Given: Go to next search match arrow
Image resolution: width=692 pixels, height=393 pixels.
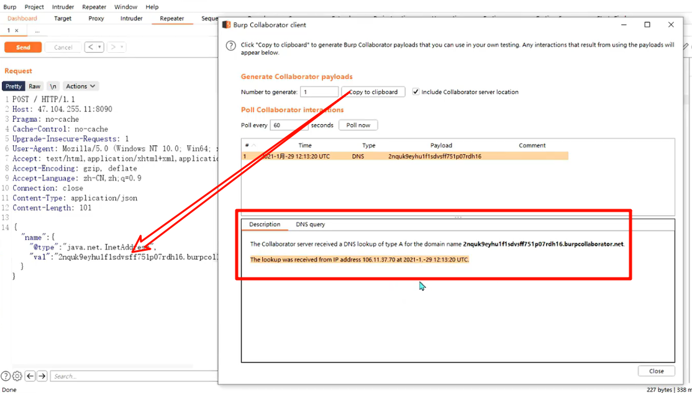Looking at the screenshot, I should 42,376.
